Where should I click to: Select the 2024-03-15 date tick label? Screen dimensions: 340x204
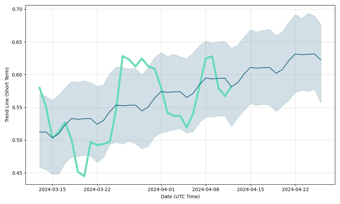pyautogui.click(x=52, y=189)
